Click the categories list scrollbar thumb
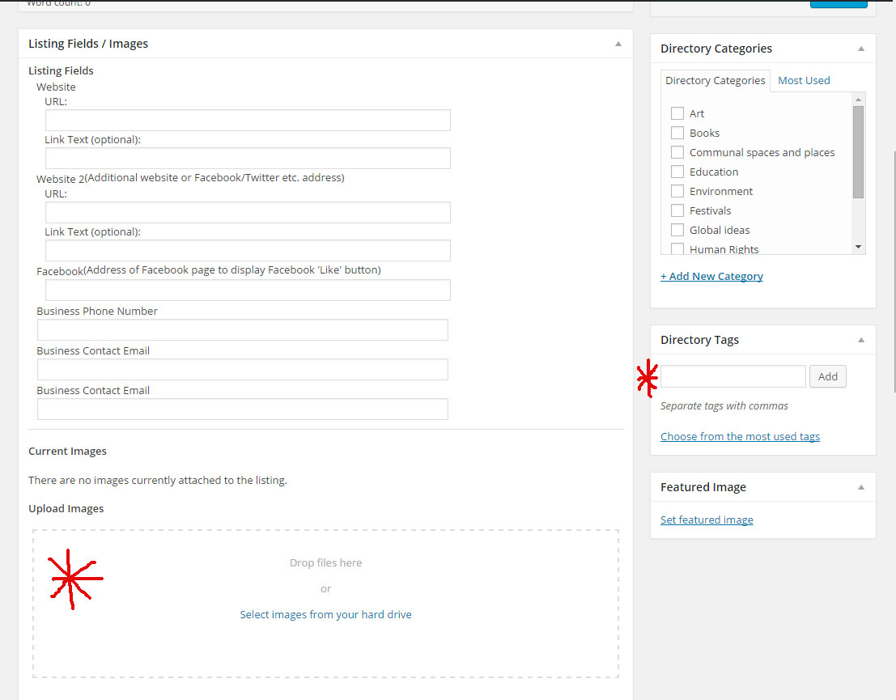896x700 pixels. (x=858, y=151)
